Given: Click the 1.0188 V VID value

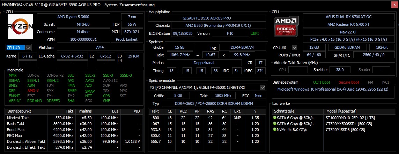Looking at the screenshot, I should (132, 141).
